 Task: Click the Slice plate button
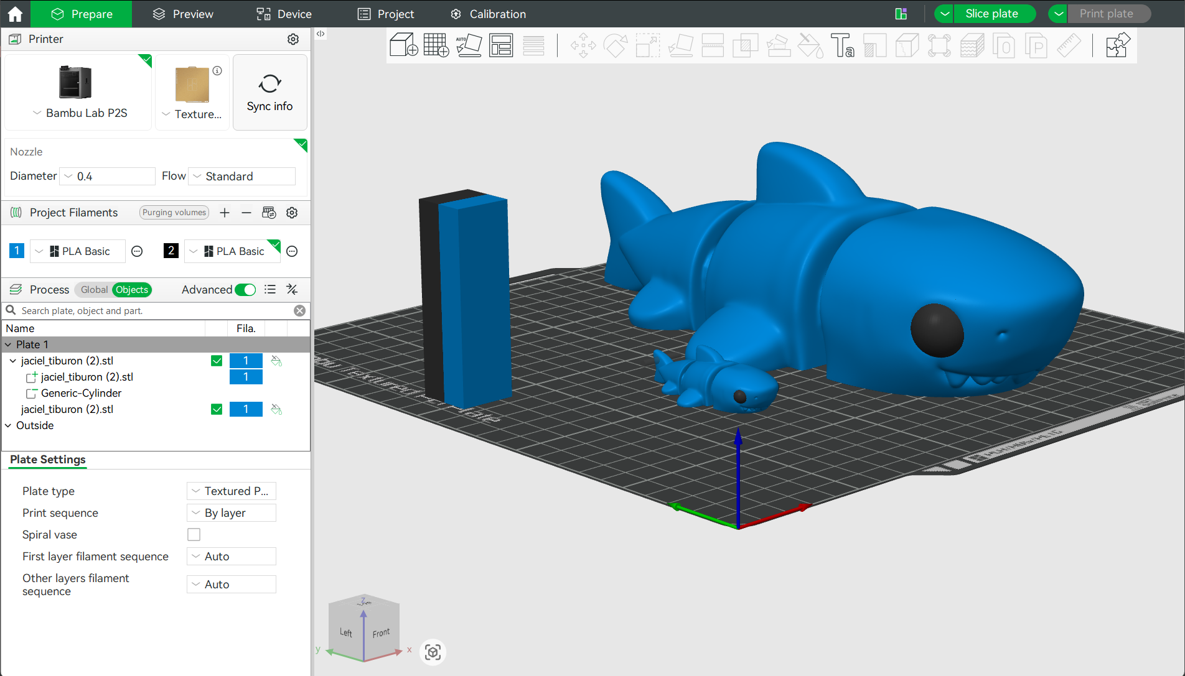(995, 14)
